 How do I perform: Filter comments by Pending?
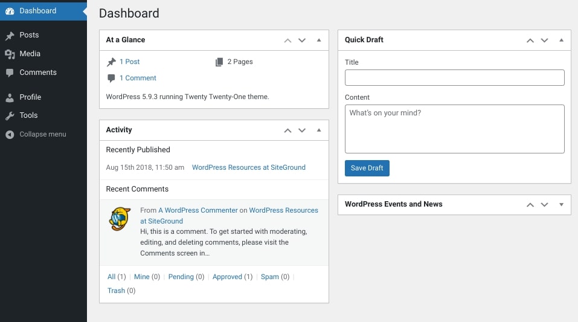click(x=181, y=277)
